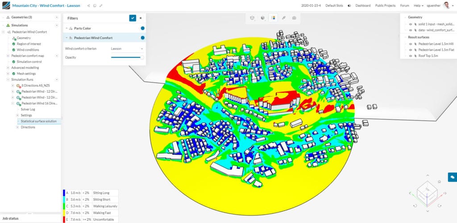Expand Directions node

(17, 127)
